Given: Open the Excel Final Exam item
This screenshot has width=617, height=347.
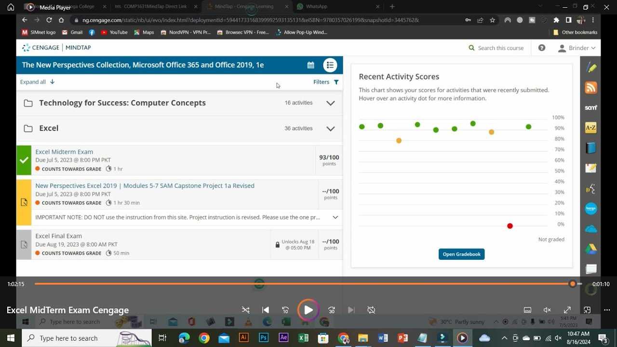Looking at the screenshot, I should click(x=58, y=236).
